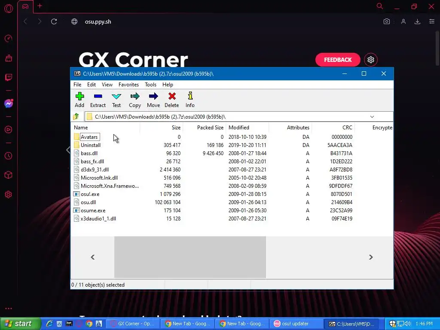The height and width of the screenshot is (330, 440).
Task: Click the Copy toolbar icon
Action: (135, 96)
